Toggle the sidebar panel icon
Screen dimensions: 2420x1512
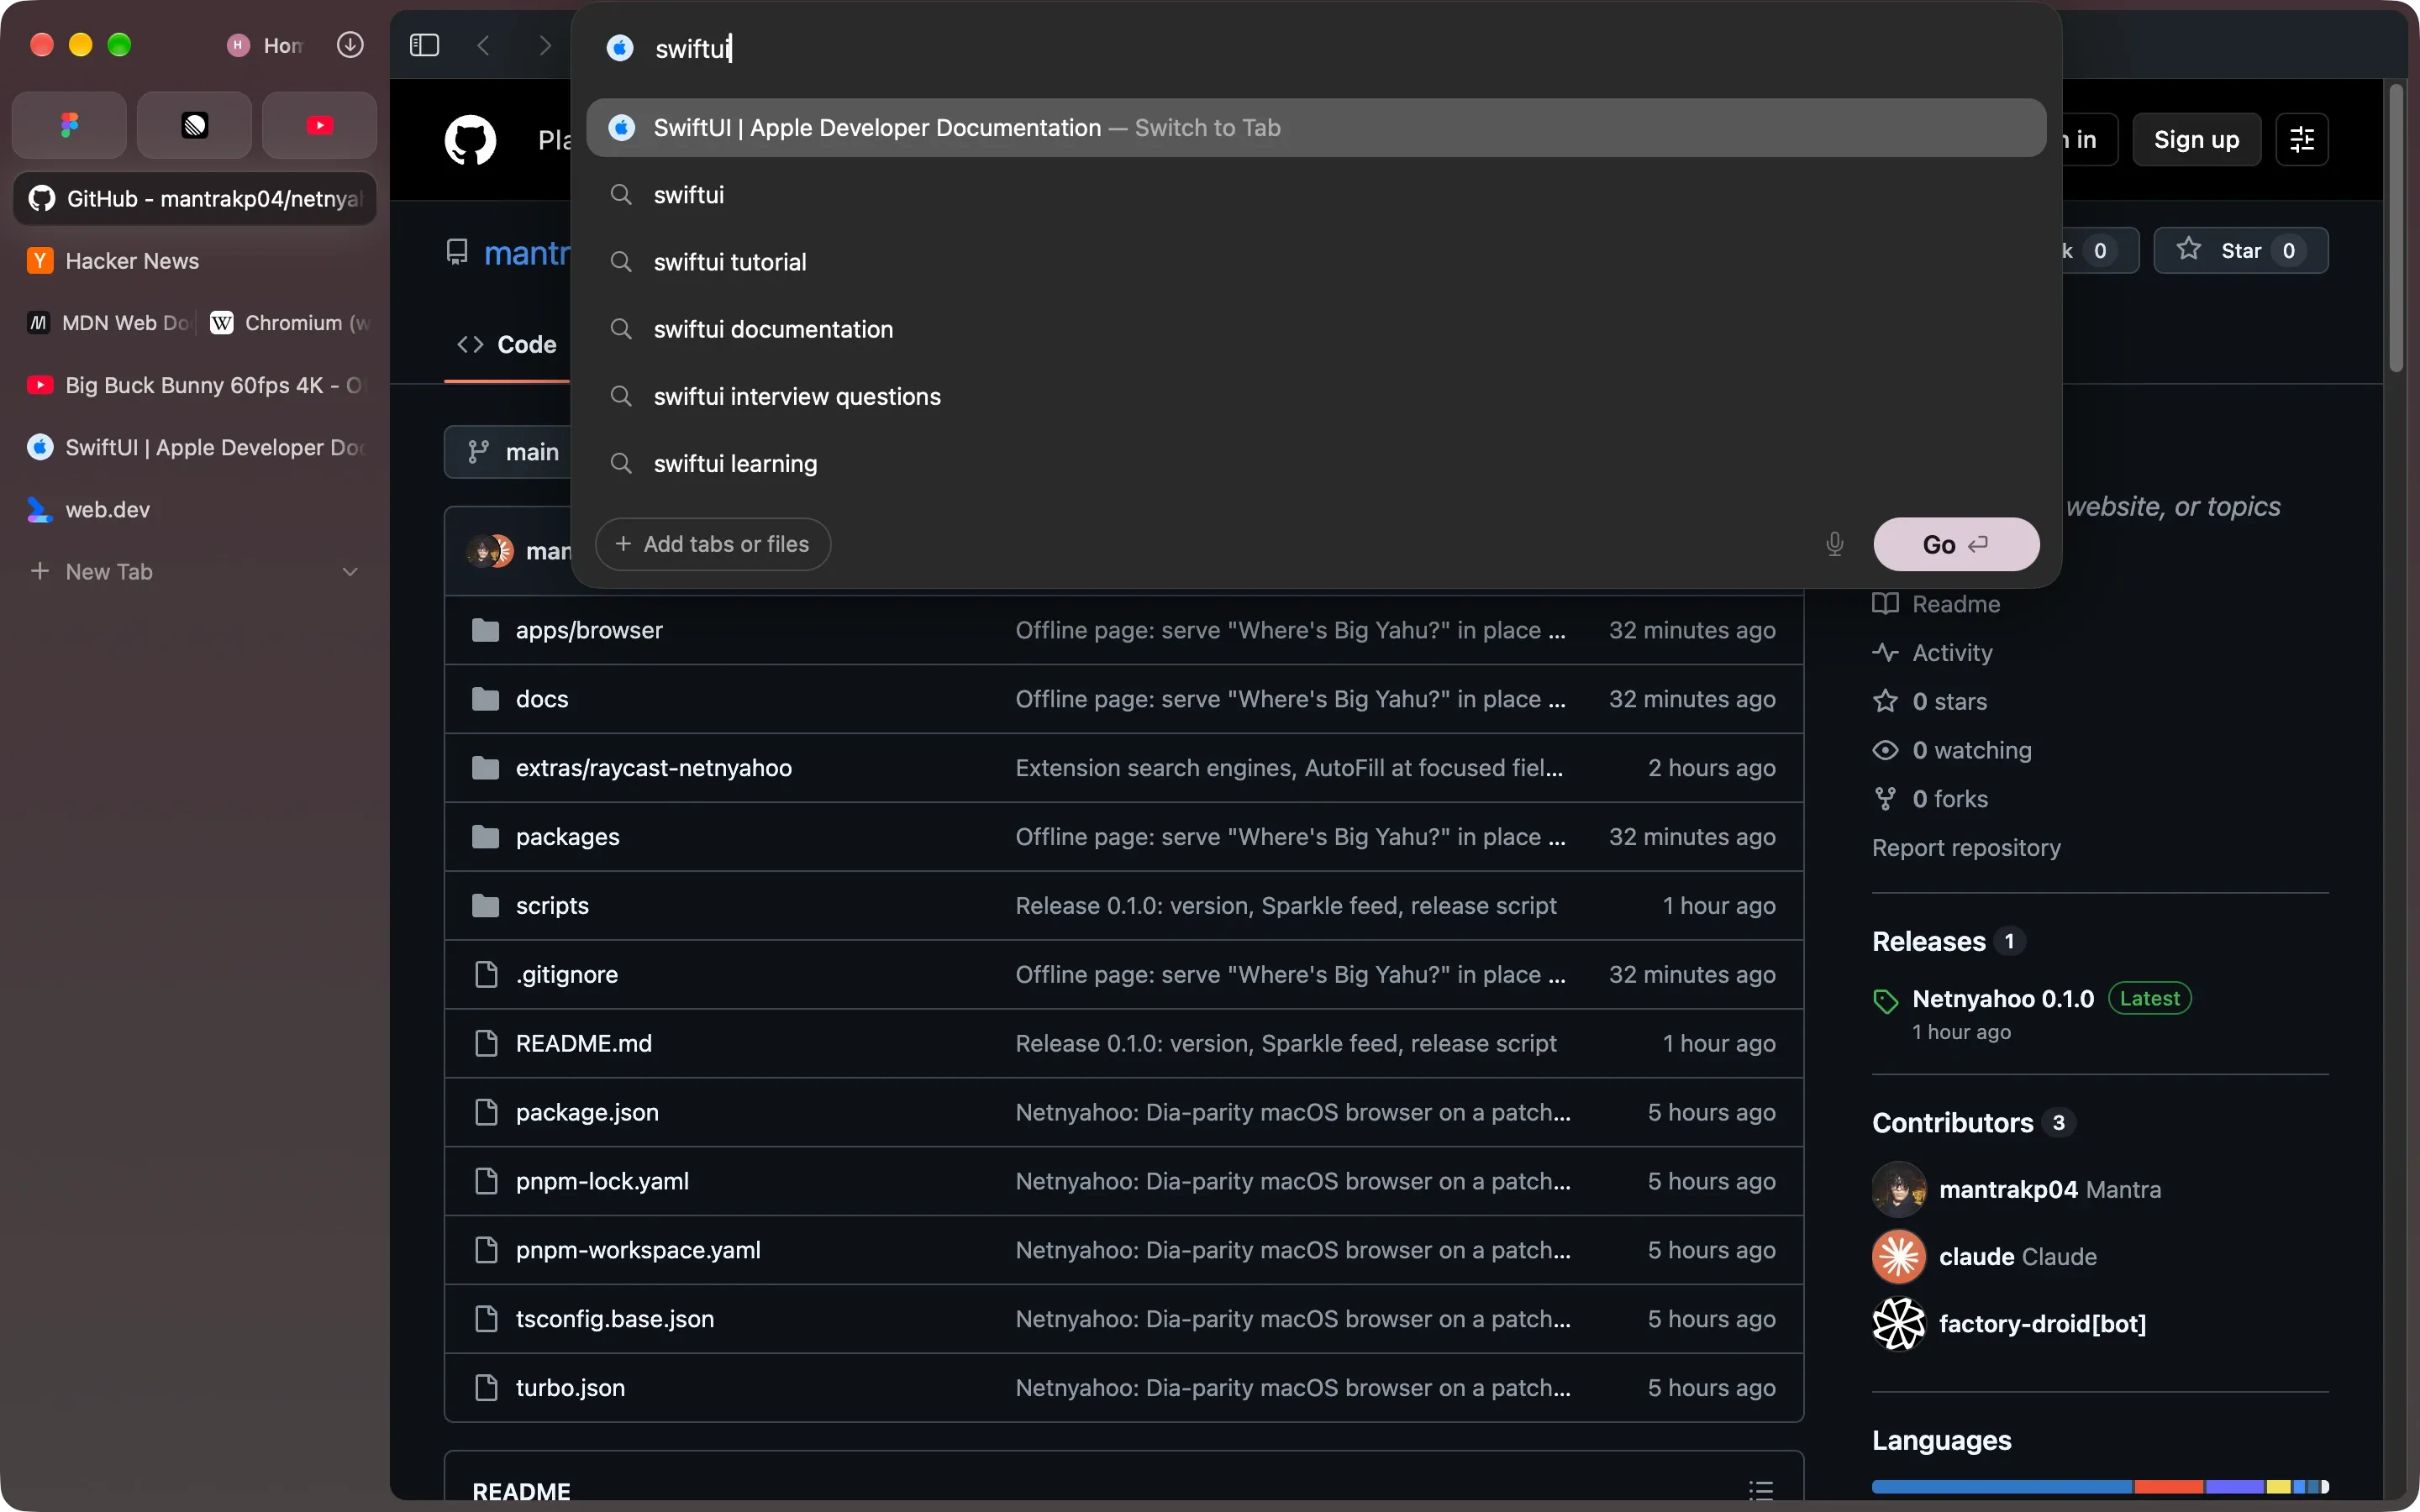click(x=424, y=45)
